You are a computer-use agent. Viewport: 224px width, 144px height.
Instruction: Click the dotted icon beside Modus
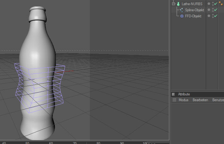(174, 100)
